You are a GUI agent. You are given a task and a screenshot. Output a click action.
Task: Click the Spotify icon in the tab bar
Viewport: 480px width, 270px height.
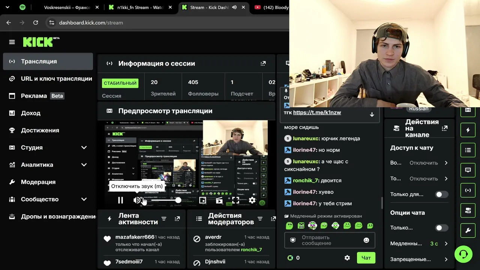point(22,7)
